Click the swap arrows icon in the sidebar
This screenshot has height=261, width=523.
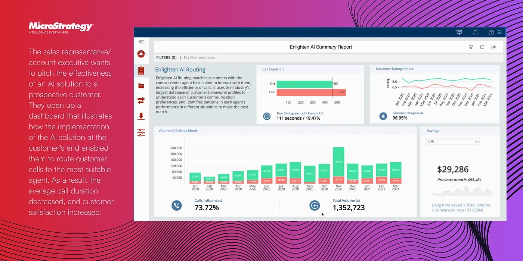(141, 101)
